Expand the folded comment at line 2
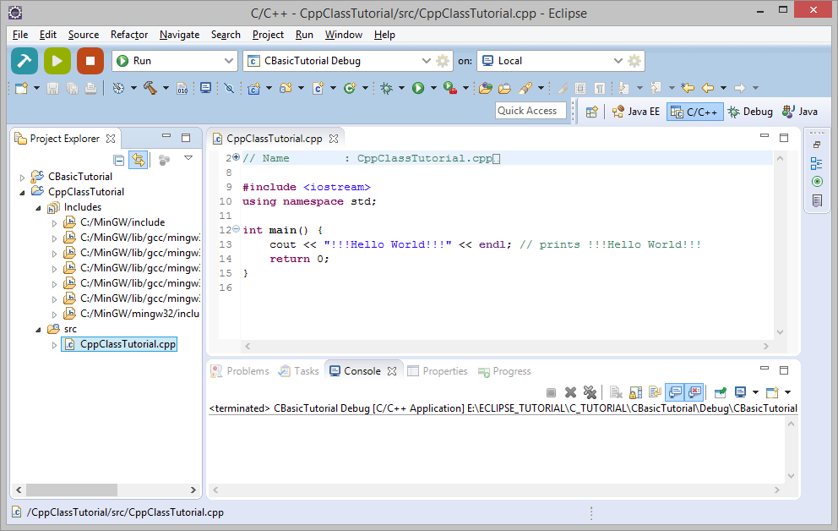The image size is (838, 531). [237, 157]
